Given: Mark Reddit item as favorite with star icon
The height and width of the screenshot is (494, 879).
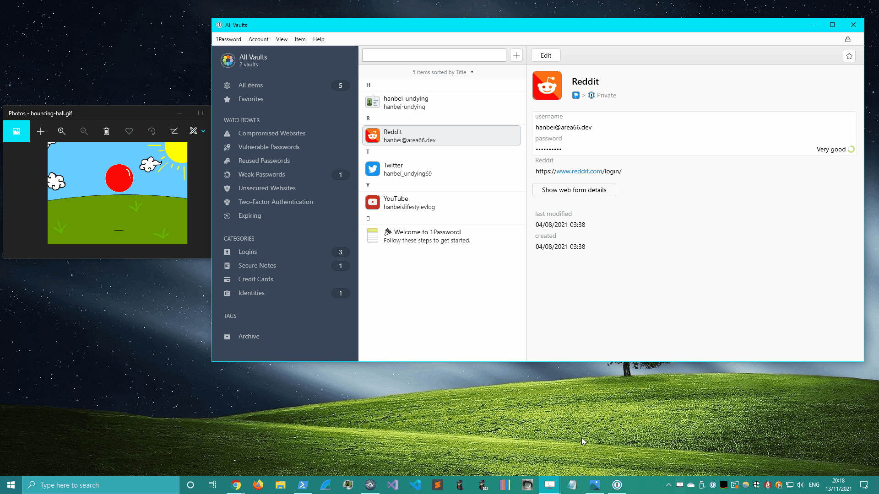Looking at the screenshot, I should 849,56.
